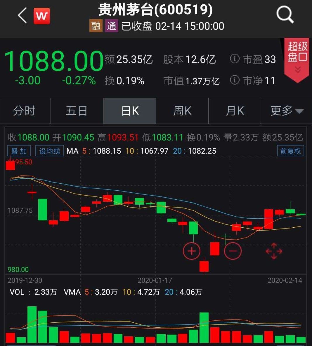The image size is (312, 346).
Task: Go back with the left arrow
Action: click(22, 15)
